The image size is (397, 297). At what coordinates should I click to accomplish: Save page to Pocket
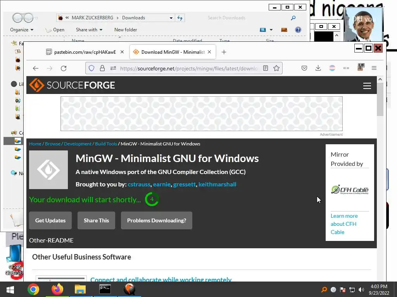point(304,68)
